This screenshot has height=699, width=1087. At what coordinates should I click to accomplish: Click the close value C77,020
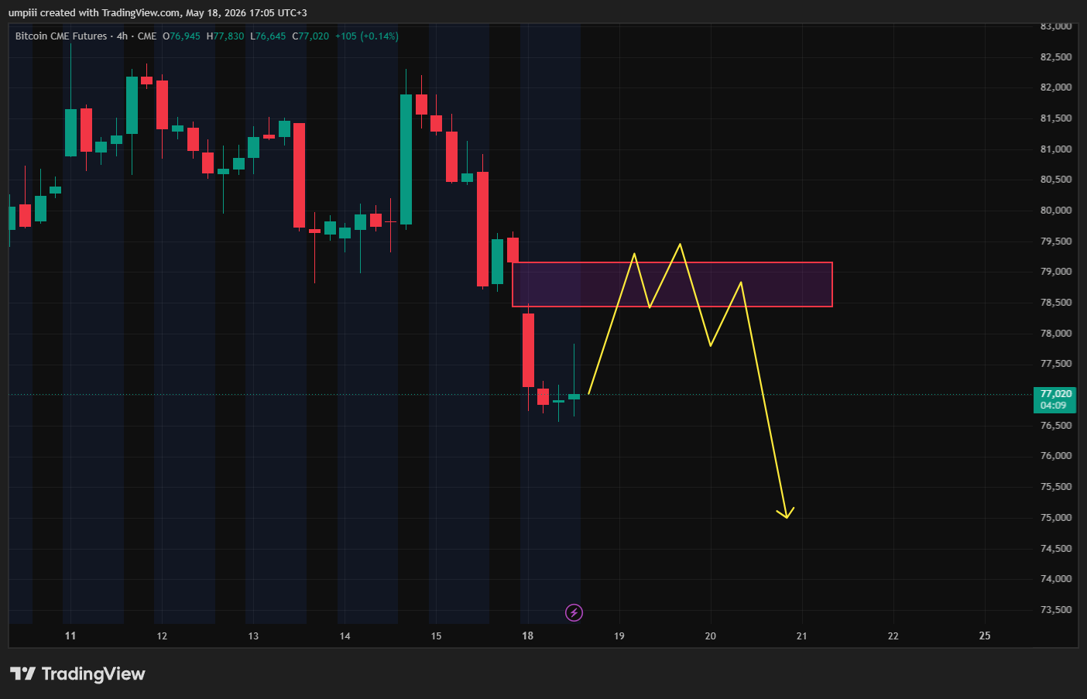click(310, 36)
